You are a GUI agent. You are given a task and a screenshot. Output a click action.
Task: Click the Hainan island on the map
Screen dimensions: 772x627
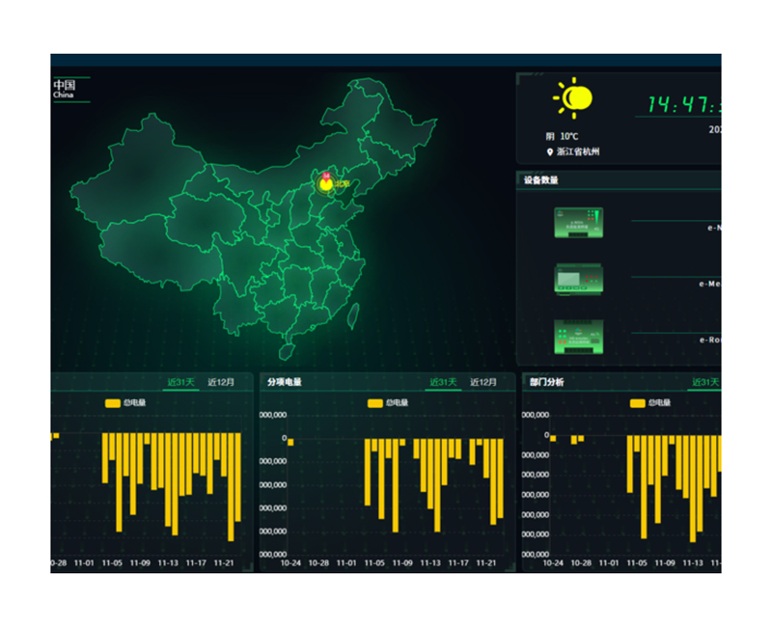coord(287,352)
